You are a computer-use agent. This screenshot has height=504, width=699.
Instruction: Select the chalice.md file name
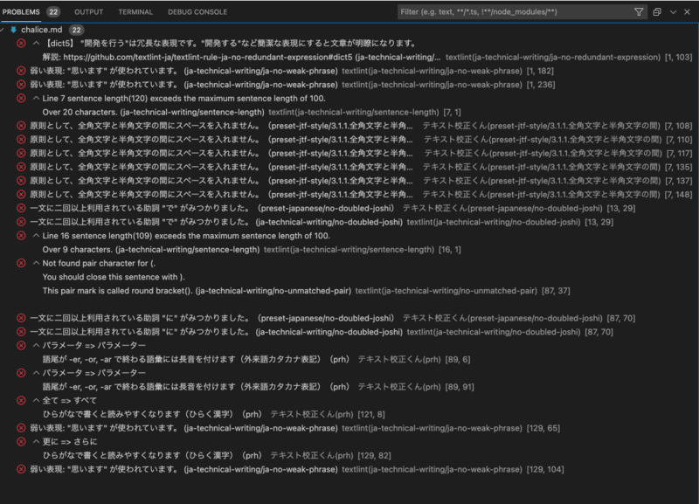point(41,30)
